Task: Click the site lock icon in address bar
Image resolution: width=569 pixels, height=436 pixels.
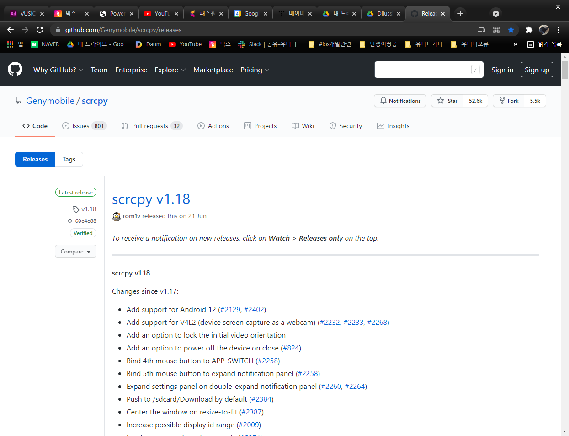Action: (58, 30)
